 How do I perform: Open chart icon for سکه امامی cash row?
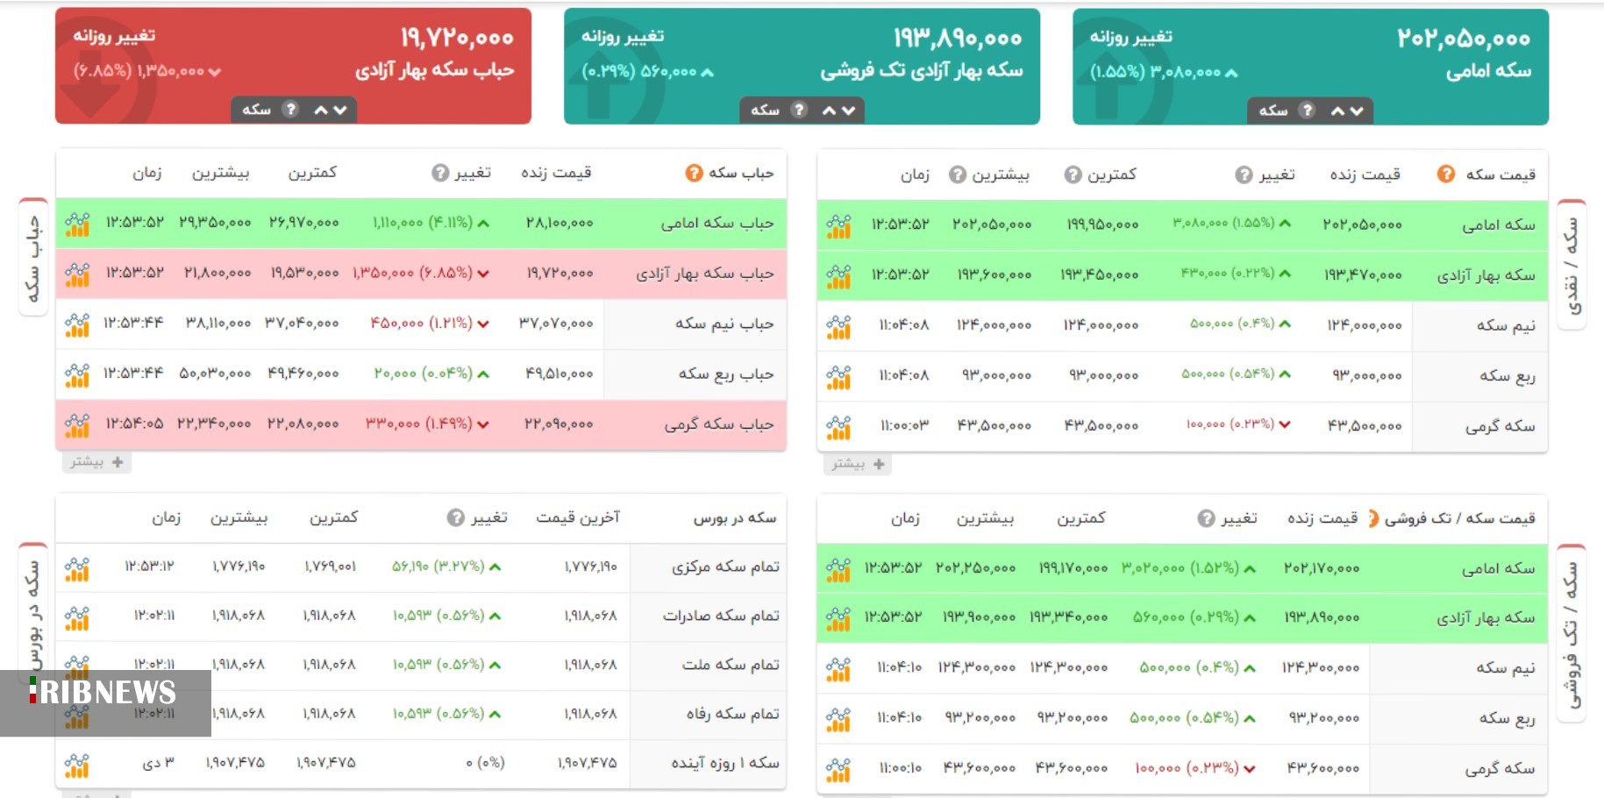point(838,226)
